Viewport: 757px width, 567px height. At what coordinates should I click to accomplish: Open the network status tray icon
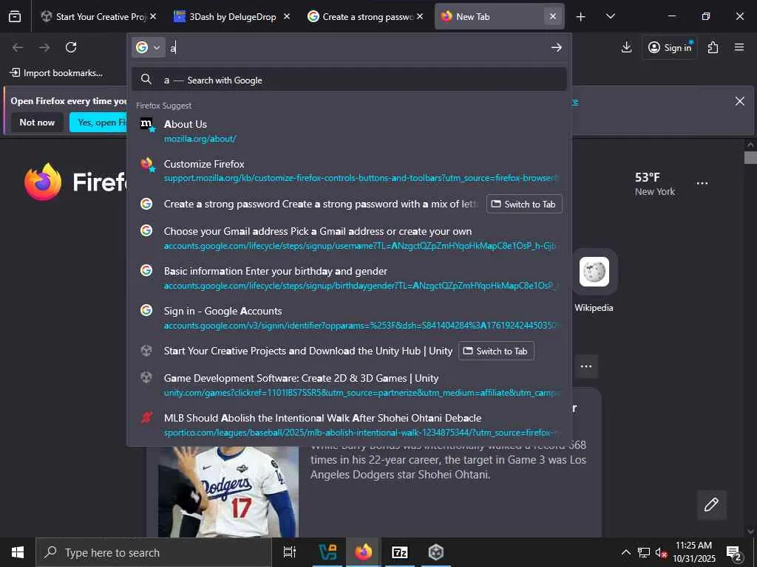pyautogui.click(x=644, y=552)
